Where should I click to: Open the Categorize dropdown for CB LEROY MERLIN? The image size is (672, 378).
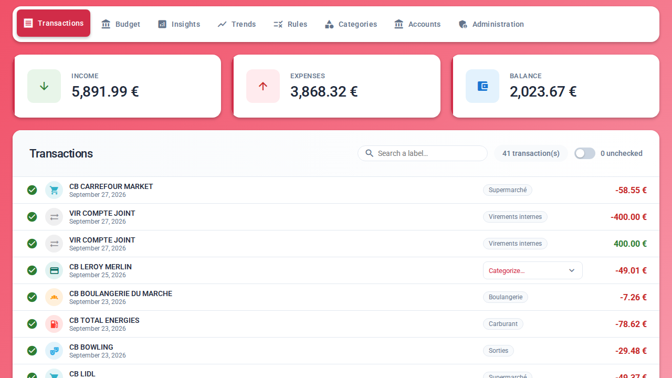point(533,270)
